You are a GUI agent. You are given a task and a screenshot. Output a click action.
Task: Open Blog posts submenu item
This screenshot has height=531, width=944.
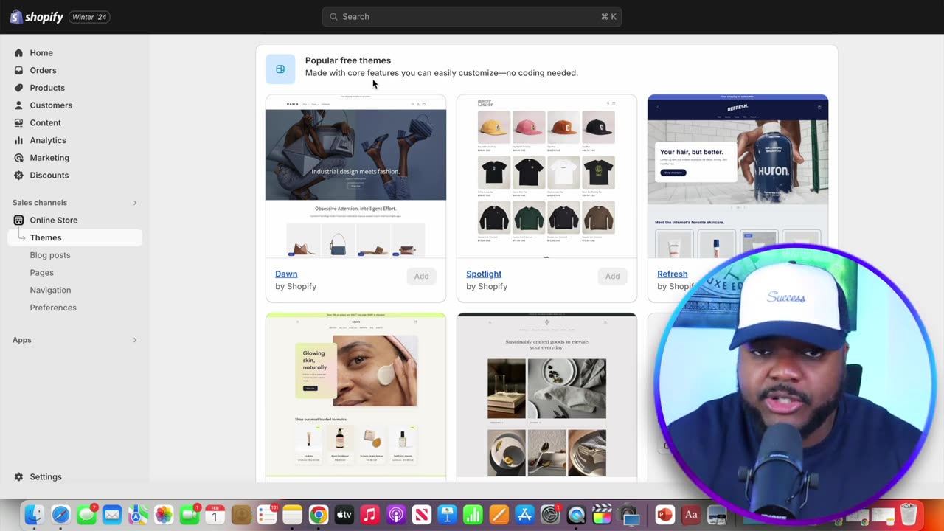coord(50,255)
